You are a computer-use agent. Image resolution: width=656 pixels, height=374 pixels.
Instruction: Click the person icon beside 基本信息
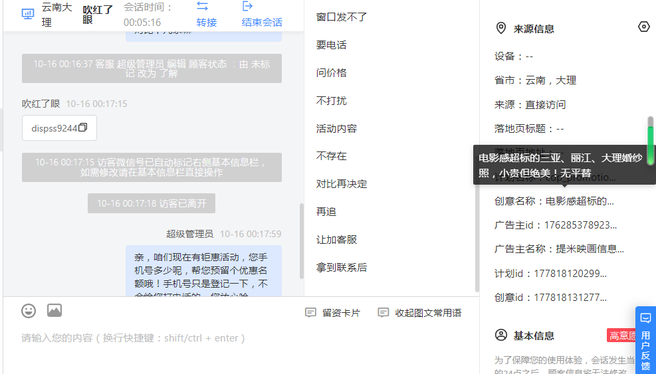500,335
